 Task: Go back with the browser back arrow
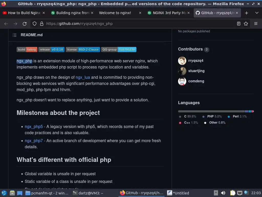[x=6, y=24]
